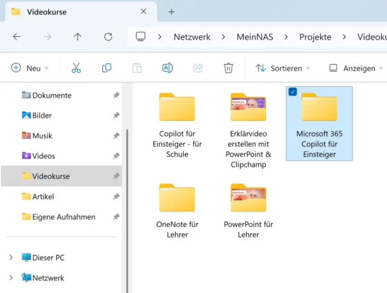Image resolution: width=387 pixels, height=293 pixels.
Task: Add a new tab with plus button
Action: click(x=171, y=12)
